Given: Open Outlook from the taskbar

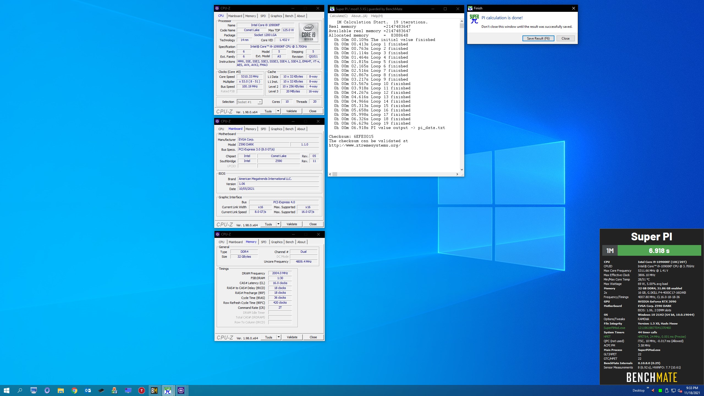Looking at the screenshot, I should [88, 390].
